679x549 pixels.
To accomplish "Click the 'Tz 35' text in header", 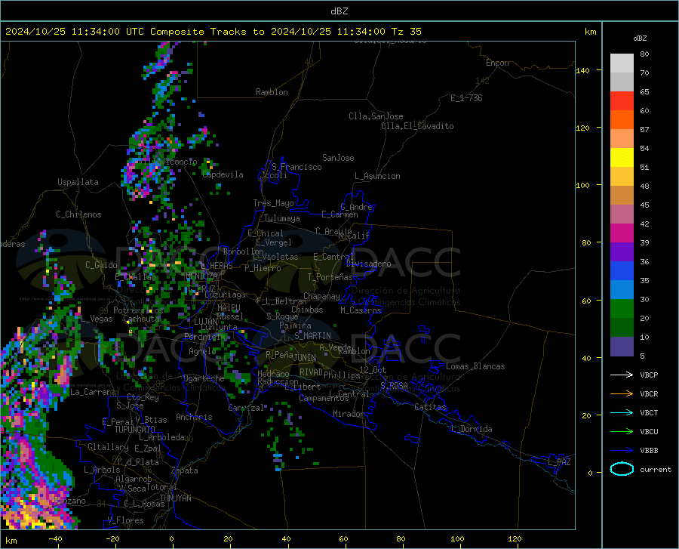I will click(406, 32).
